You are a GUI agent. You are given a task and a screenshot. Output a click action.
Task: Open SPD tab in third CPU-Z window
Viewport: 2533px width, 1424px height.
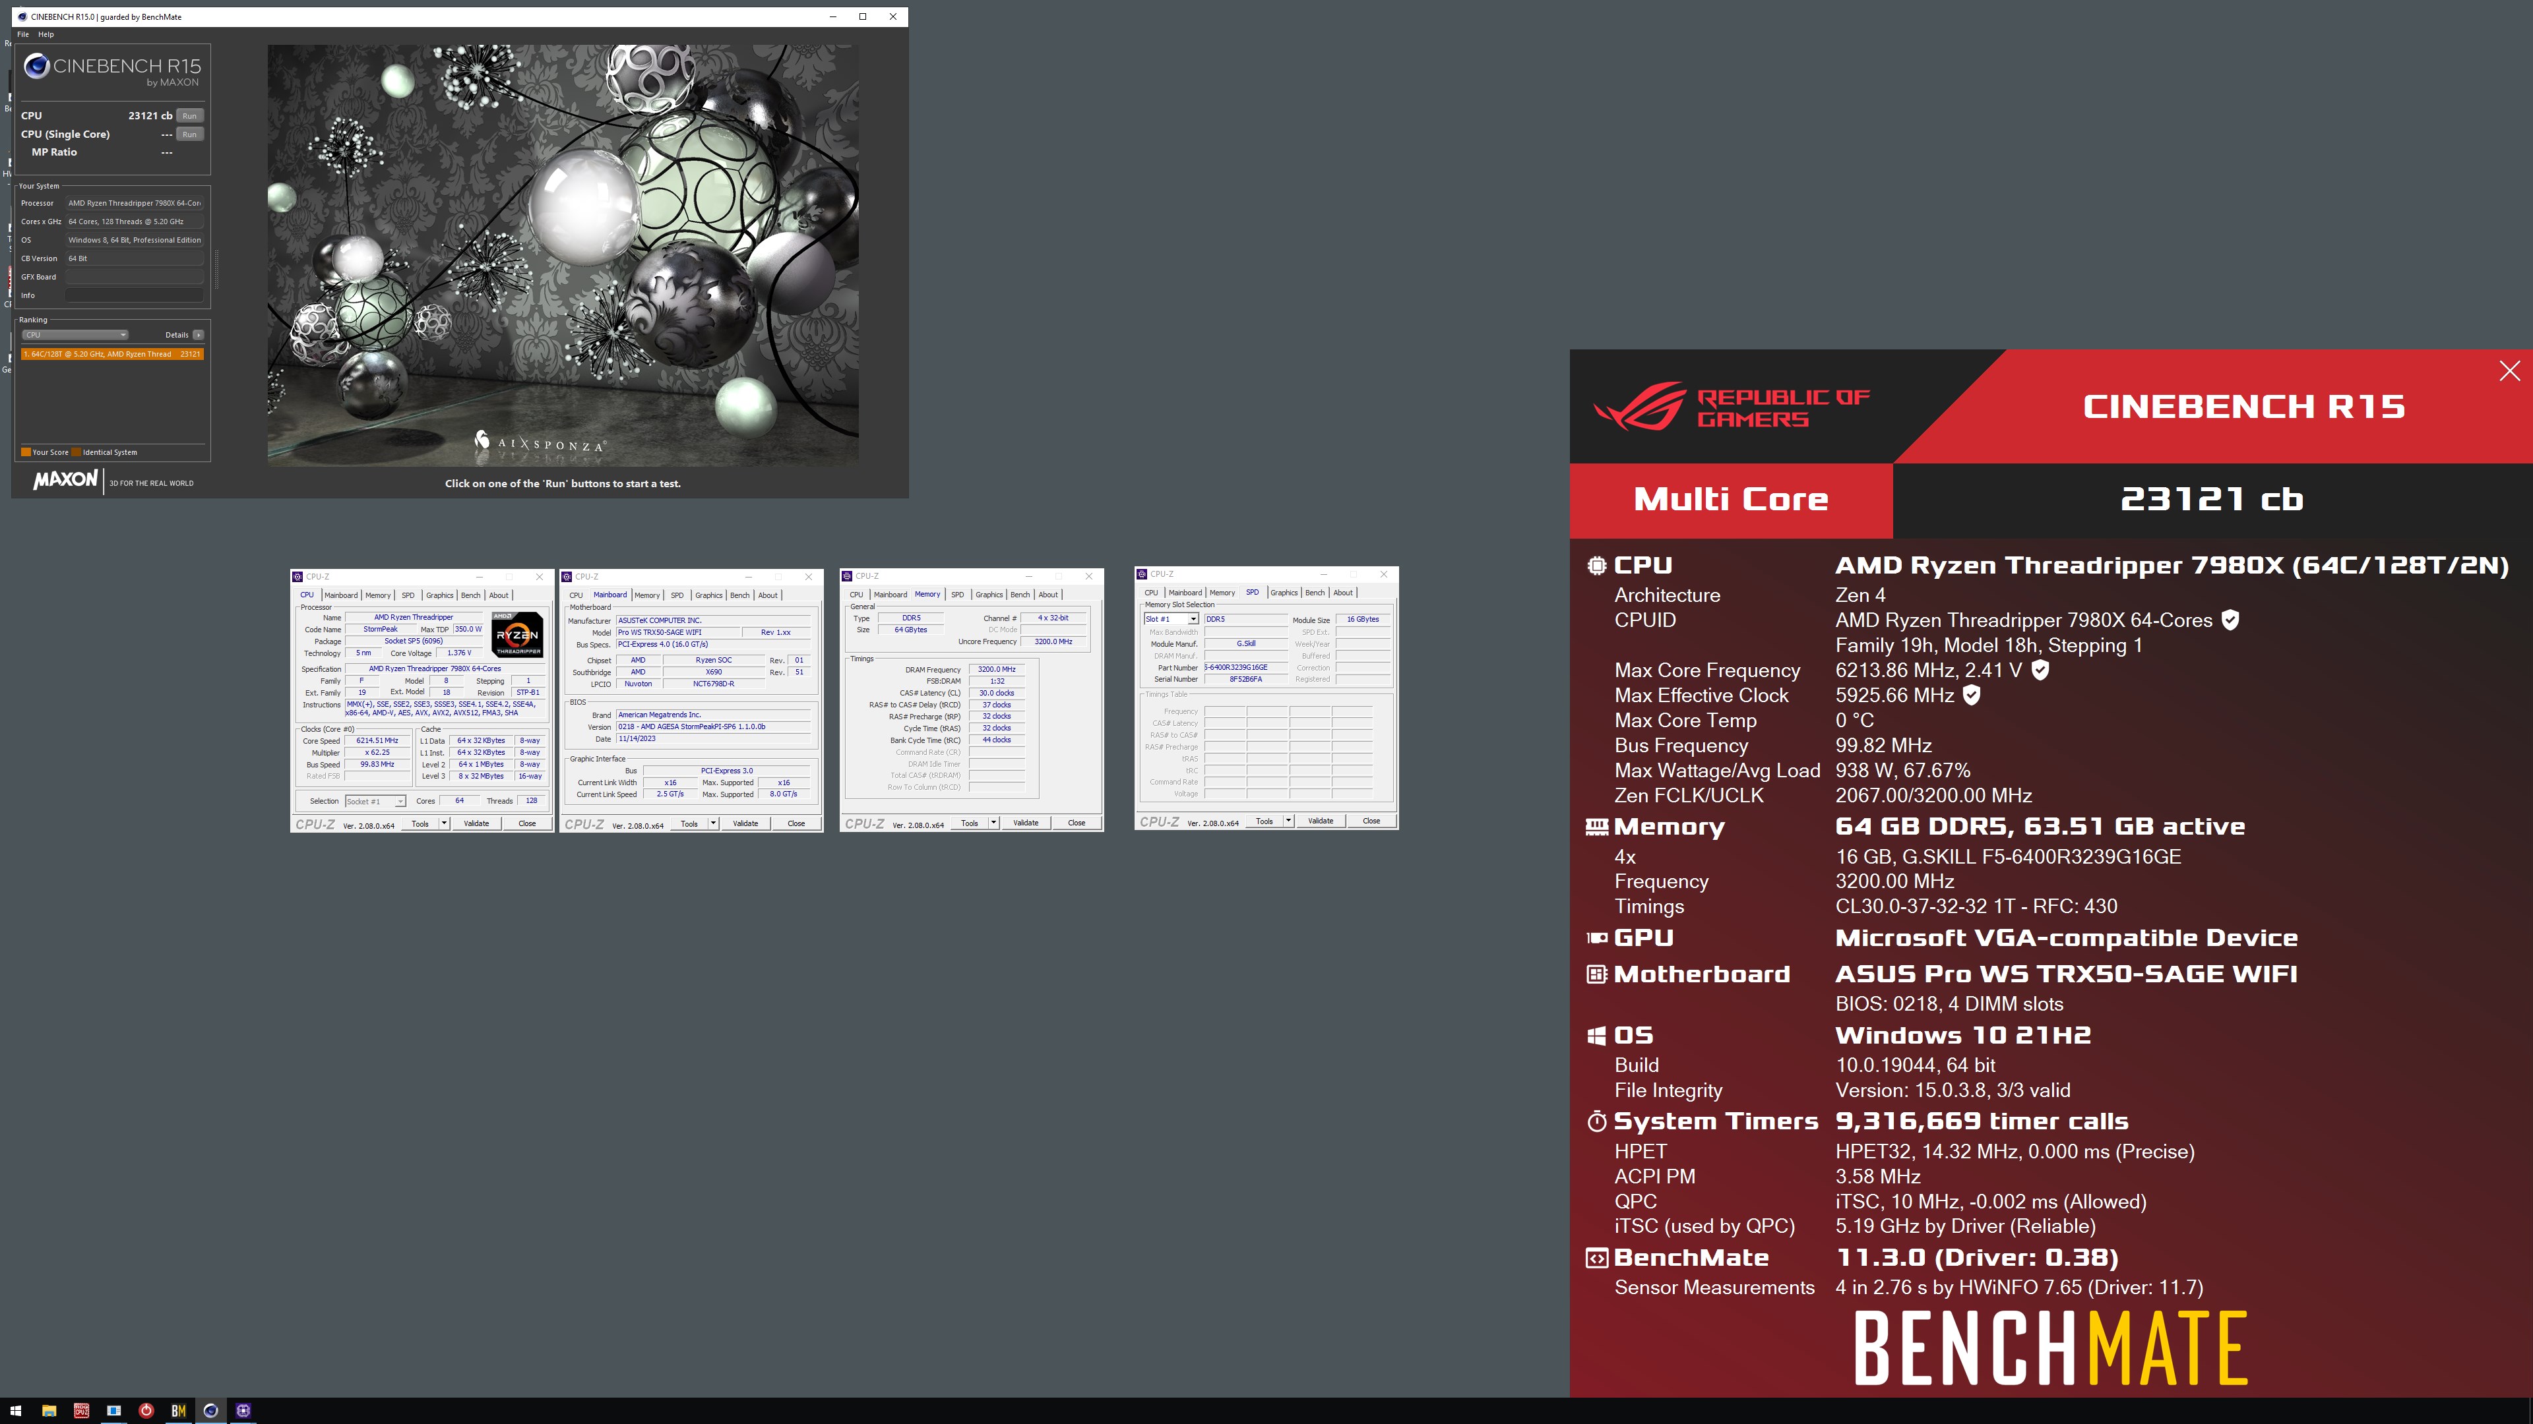(956, 595)
